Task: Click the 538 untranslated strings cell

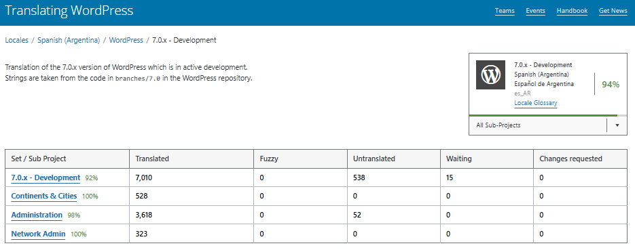Action: 394,178
